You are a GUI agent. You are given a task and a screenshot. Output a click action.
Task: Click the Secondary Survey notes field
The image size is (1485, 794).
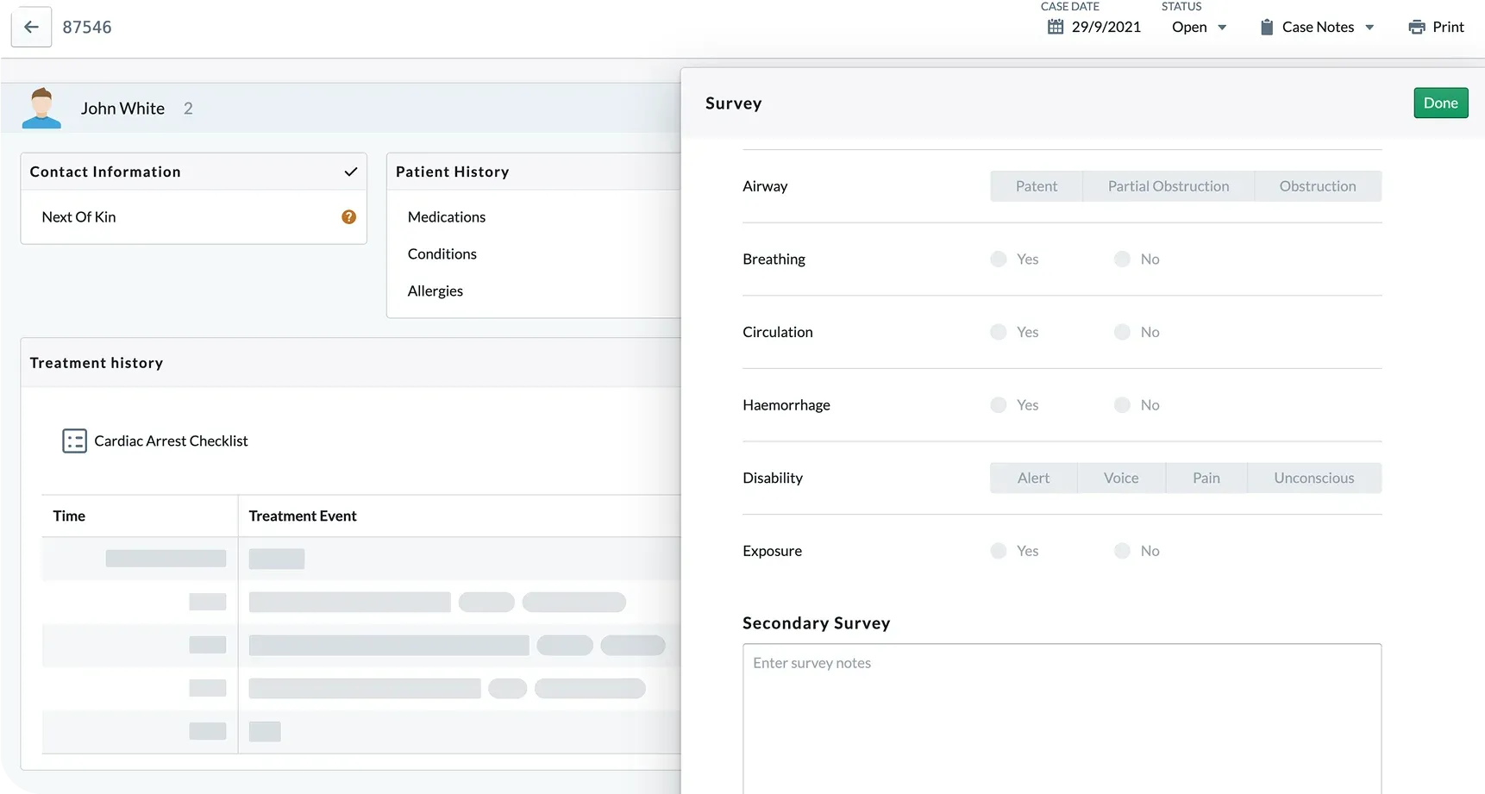[1062, 716]
